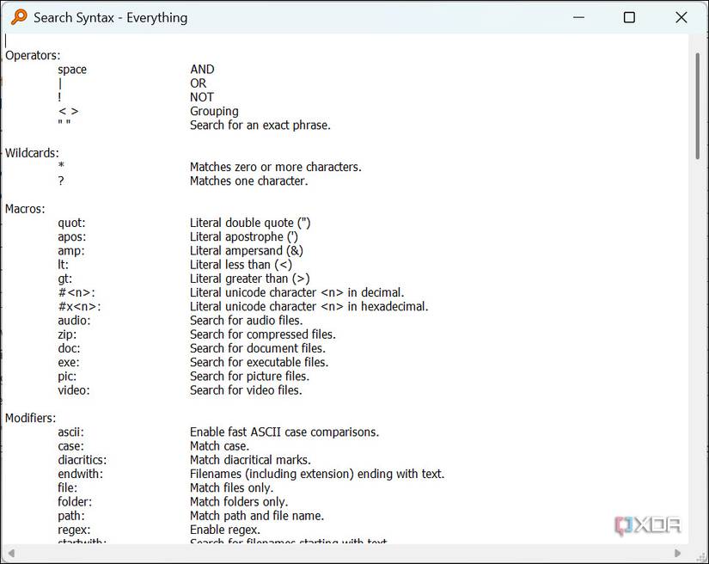The image size is (709, 564).
Task: Close the Search Syntax window
Action: pyautogui.click(x=681, y=18)
